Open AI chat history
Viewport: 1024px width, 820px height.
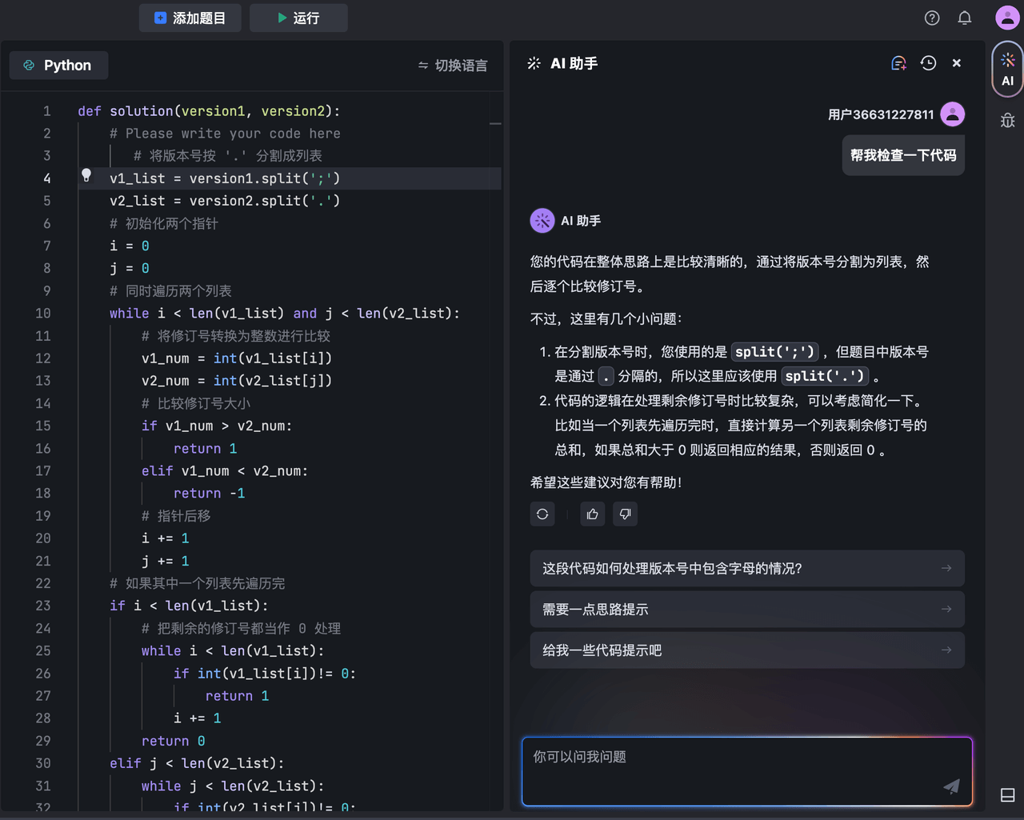tap(928, 63)
